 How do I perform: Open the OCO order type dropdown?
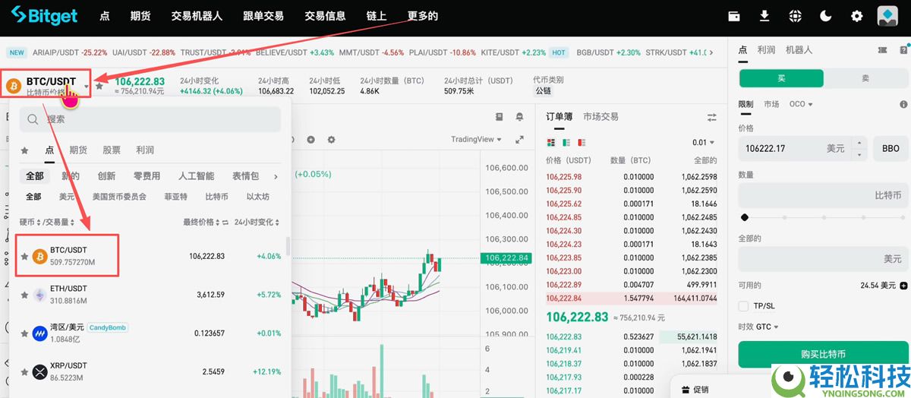click(x=801, y=104)
